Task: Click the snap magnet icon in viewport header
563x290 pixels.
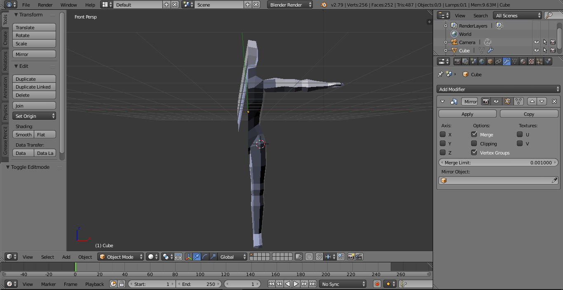Action: point(319,257)
